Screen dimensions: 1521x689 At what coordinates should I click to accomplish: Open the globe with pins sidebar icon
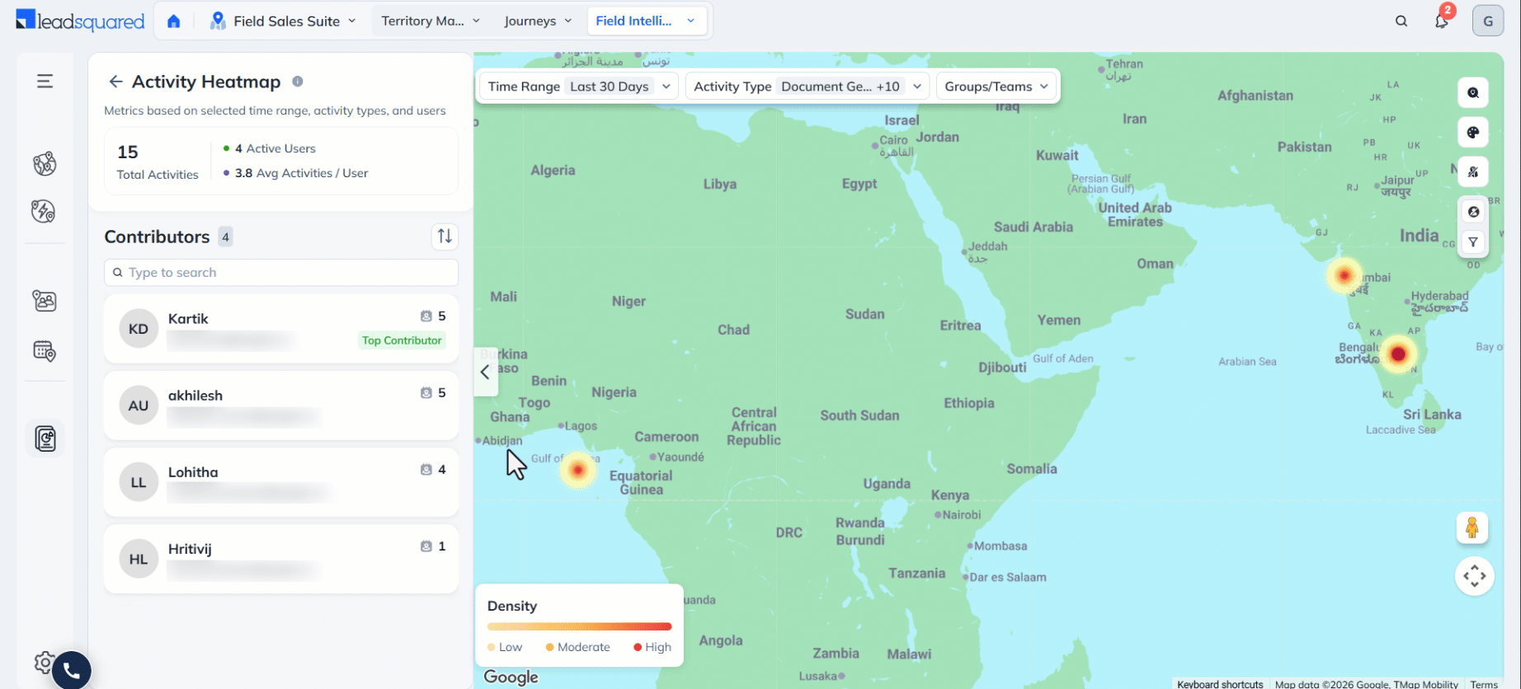click(x=45, y=164)
